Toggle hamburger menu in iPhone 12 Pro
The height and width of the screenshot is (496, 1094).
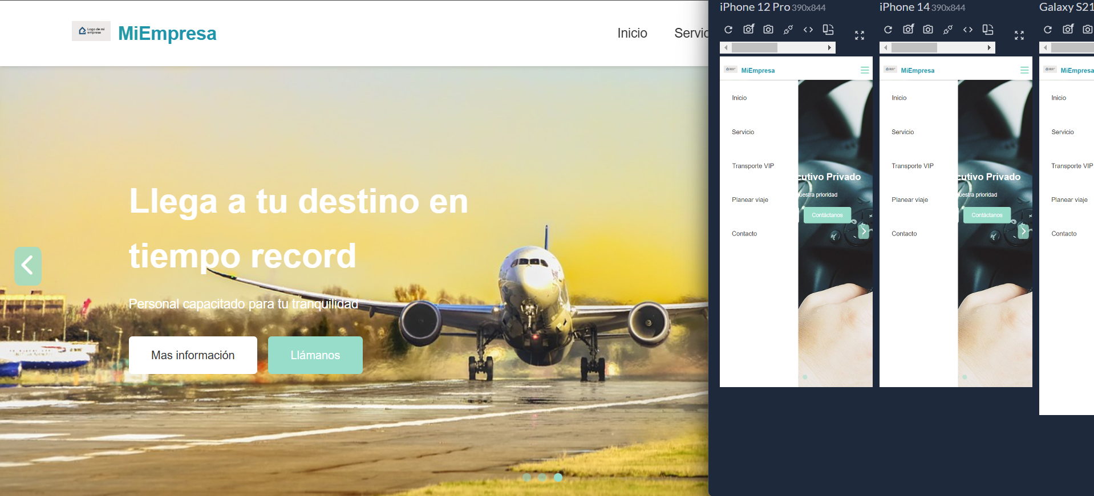865,70
